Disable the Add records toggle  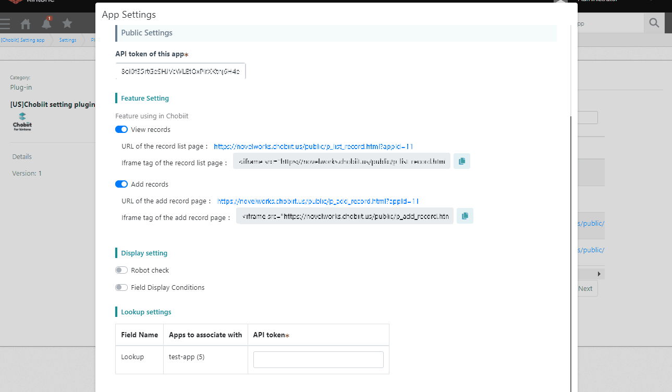[121, 184]
